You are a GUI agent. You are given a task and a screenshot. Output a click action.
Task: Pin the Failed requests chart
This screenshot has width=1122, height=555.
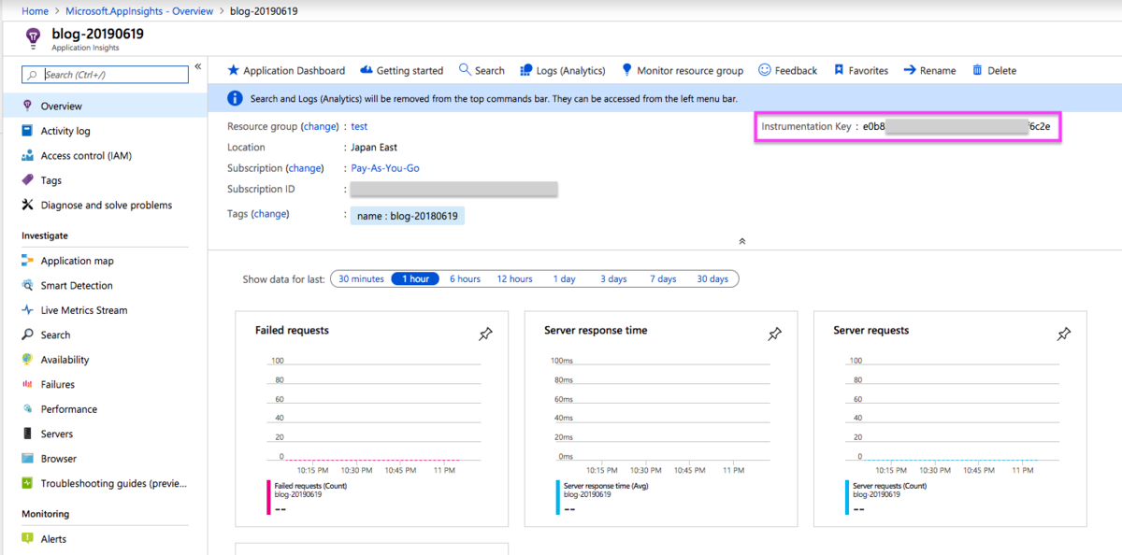tap(485, 334)
